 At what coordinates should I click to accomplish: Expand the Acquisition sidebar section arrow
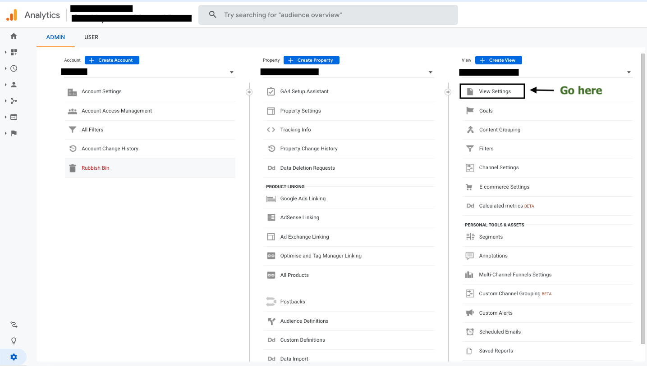(x=5, y=101)
